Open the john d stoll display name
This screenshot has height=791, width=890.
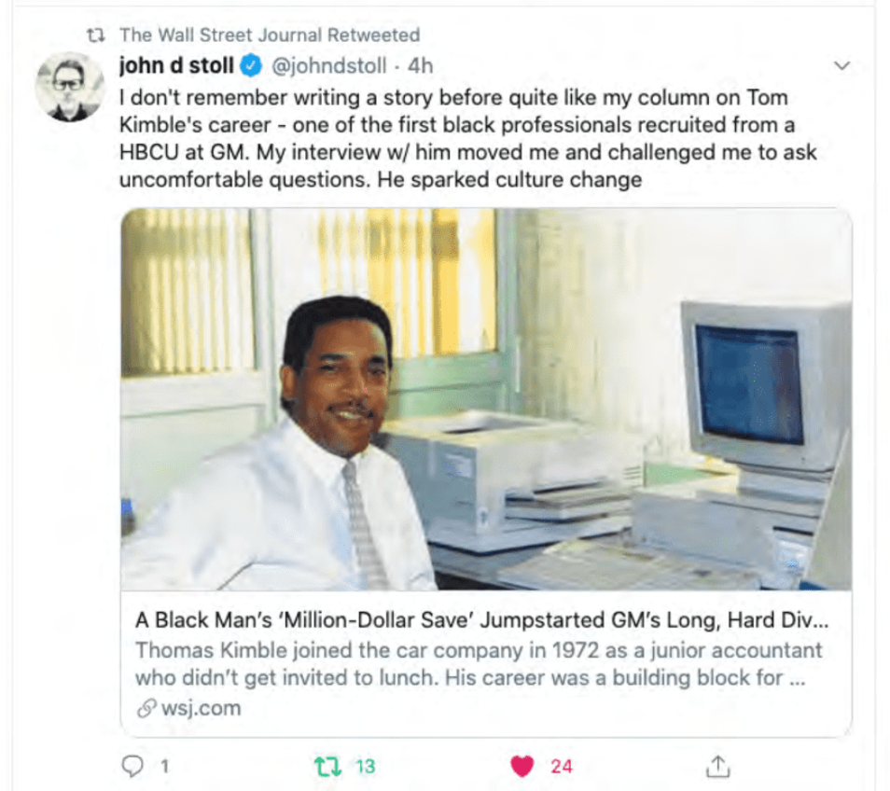176,66
